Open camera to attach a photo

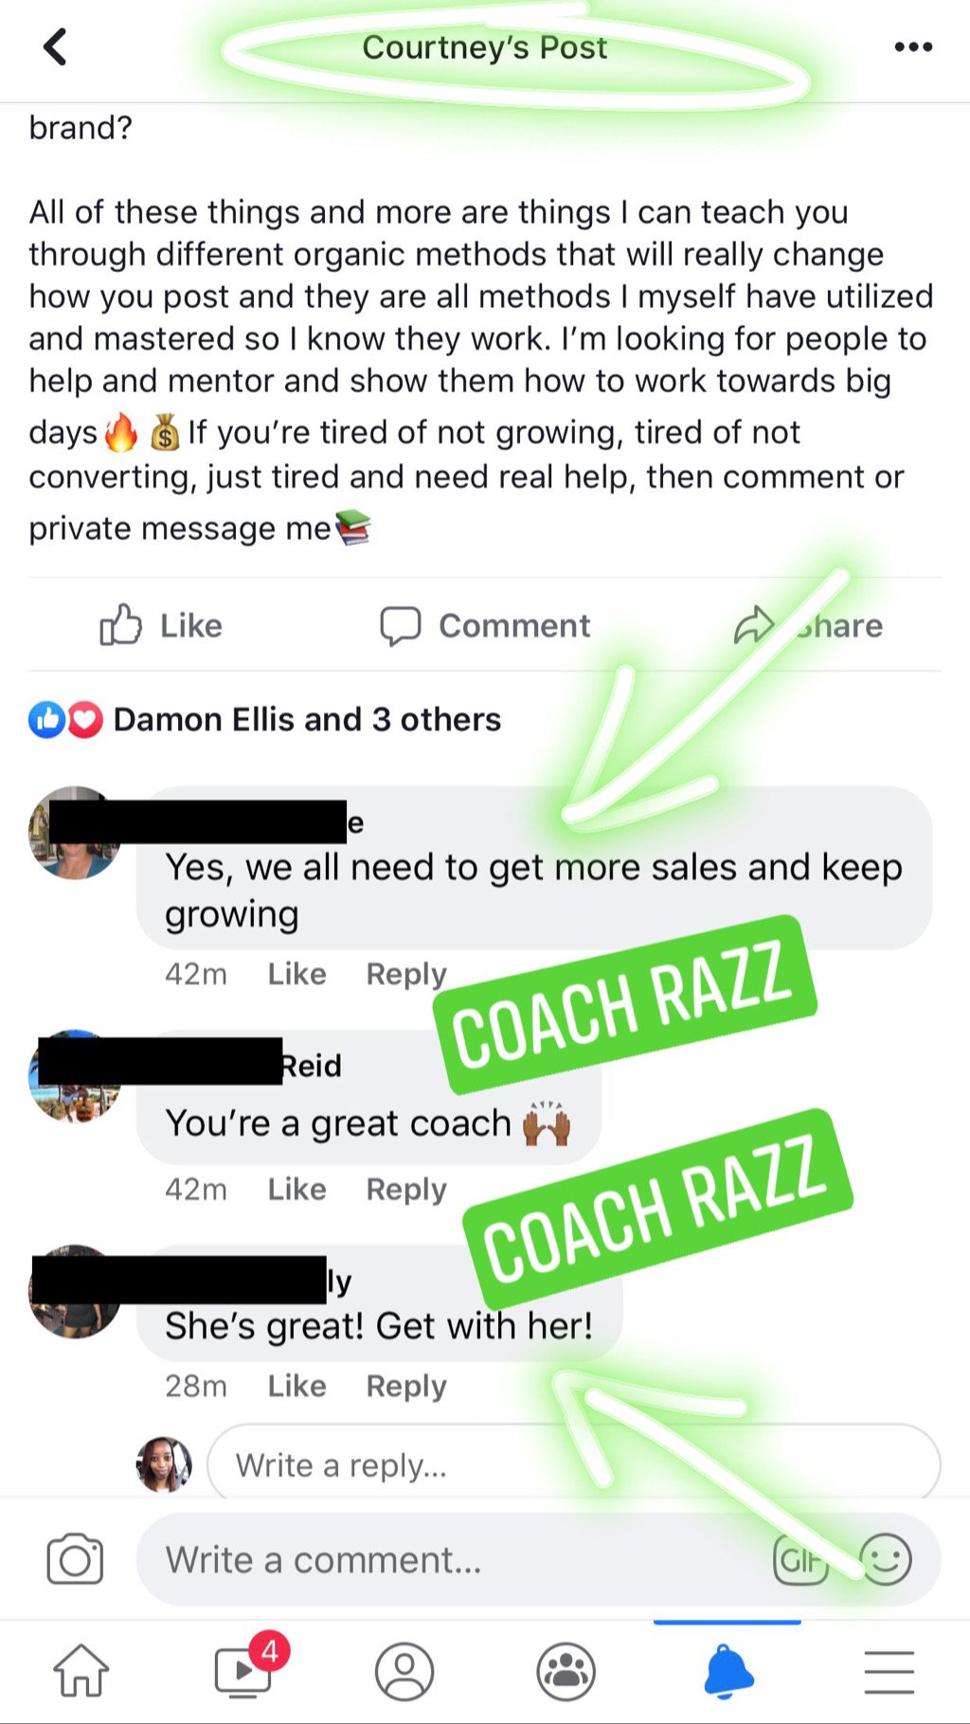pyautogui.click(x=75, y=1559)
